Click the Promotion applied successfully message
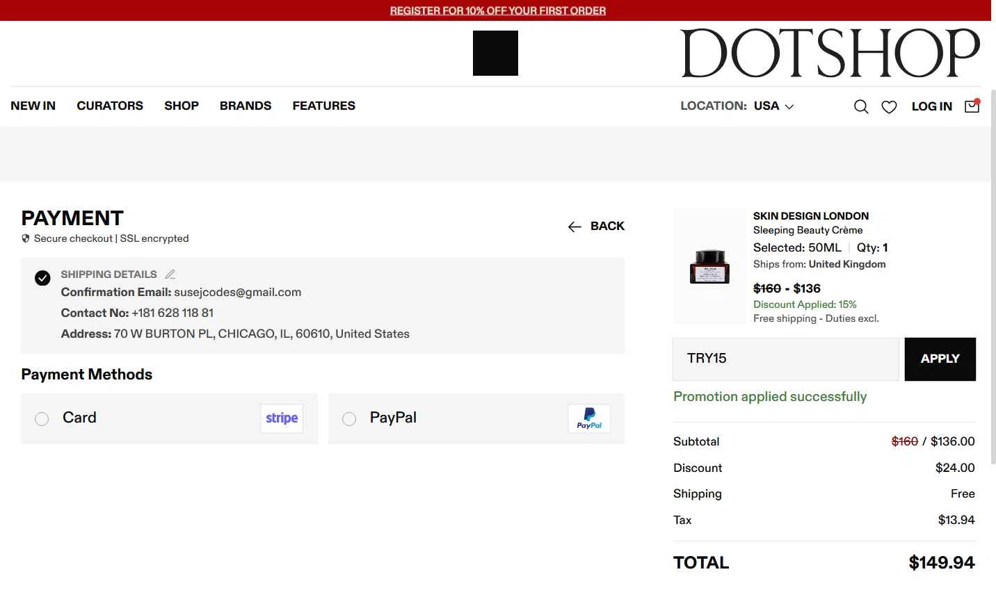Image resolution: width=996 pixels, height=597 pixels. pyautogui.click(x=770, y=397)
